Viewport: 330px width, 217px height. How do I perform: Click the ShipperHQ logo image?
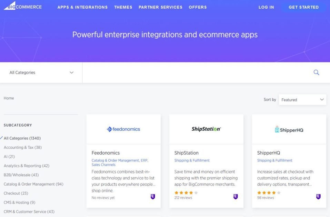pos(289,129)
